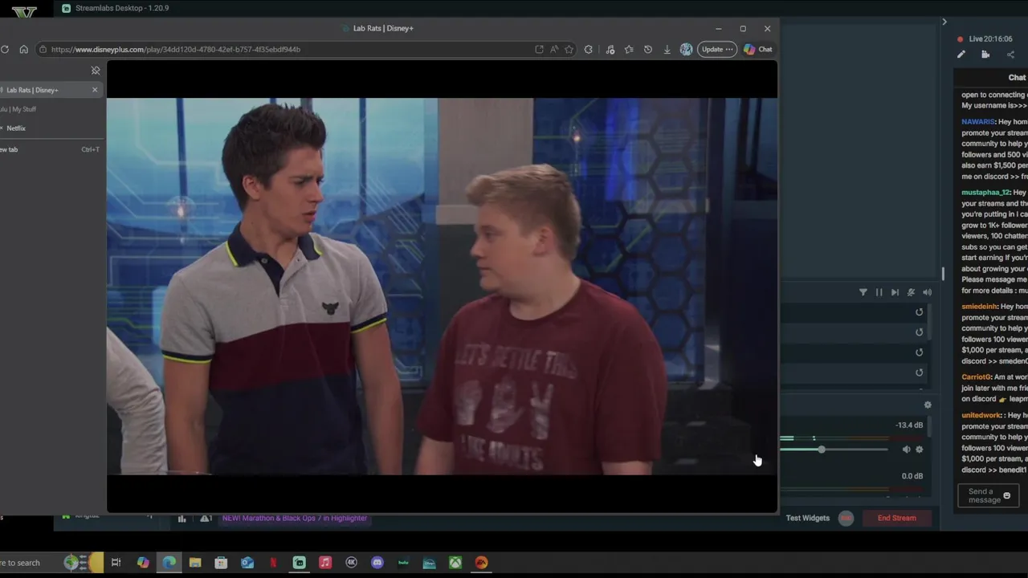
Task: Open the Music app on taskbar
Action: [325, 563]
